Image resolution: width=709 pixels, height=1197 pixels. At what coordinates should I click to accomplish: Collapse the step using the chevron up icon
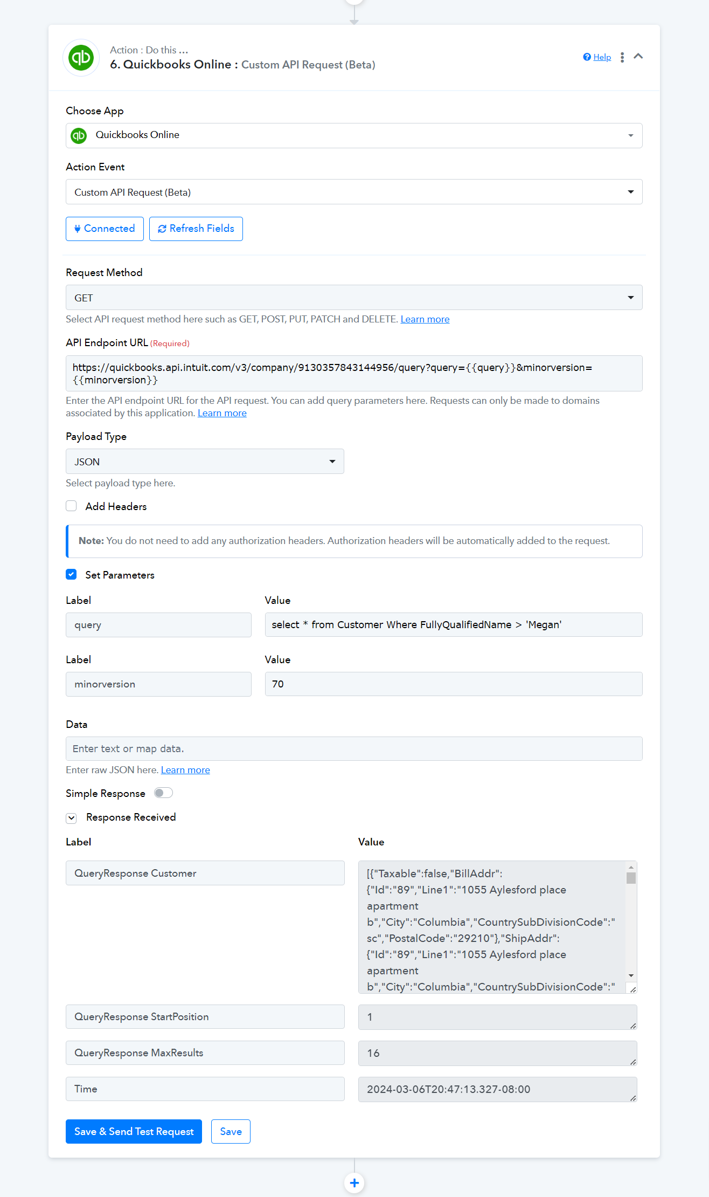click(x=638, y=56)
